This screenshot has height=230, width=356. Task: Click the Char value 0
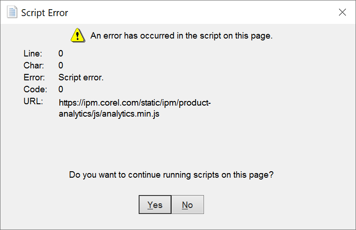pos(61,66)
